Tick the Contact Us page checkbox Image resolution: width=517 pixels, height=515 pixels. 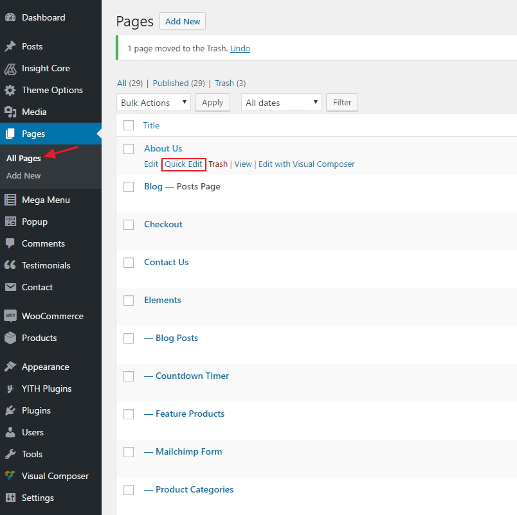click(x=129, y=263)
